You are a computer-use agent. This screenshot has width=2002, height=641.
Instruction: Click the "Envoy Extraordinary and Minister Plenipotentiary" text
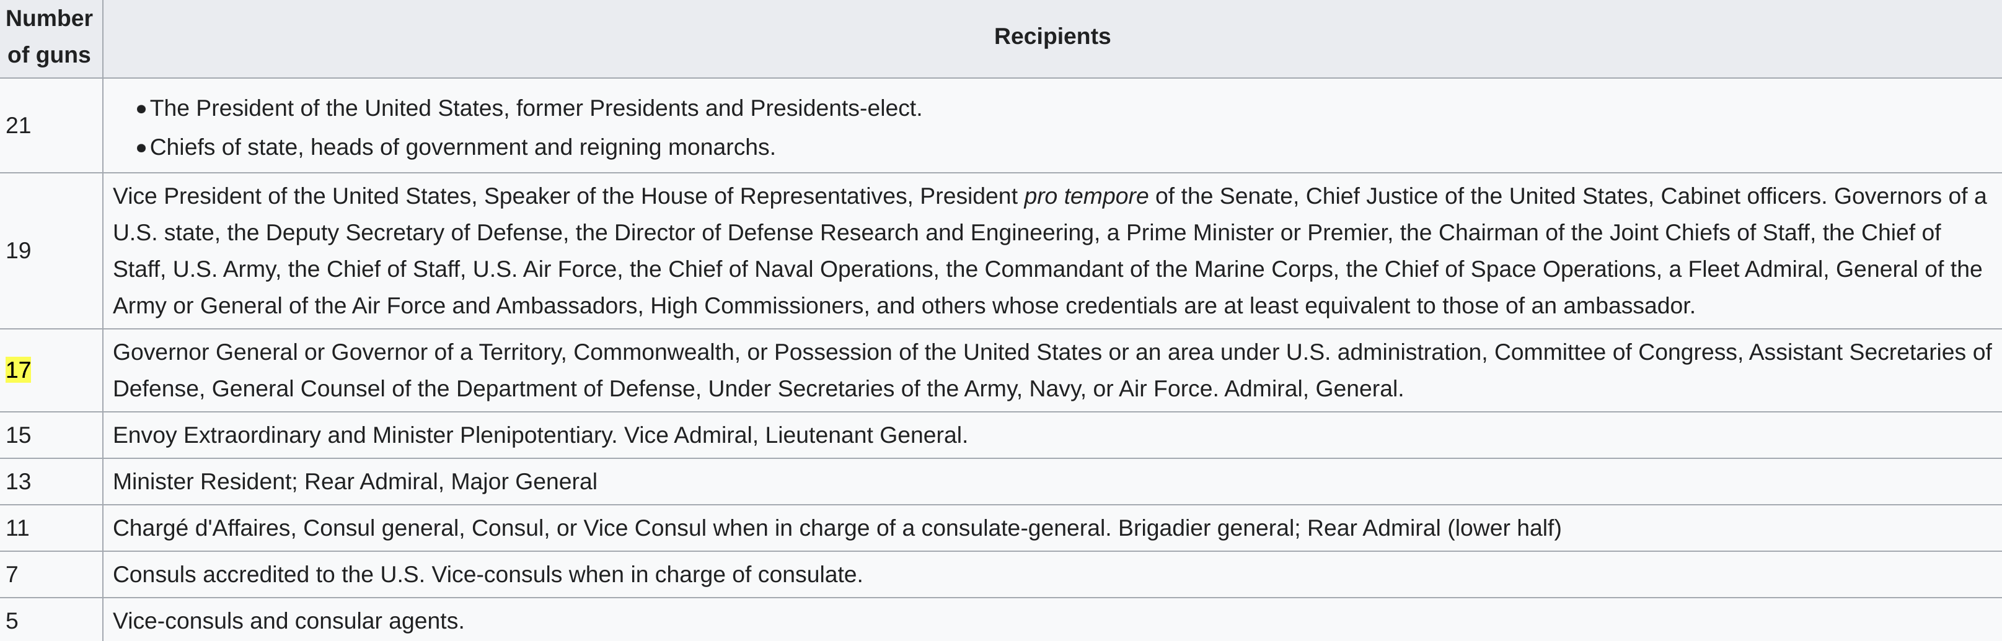pos(364,434)
